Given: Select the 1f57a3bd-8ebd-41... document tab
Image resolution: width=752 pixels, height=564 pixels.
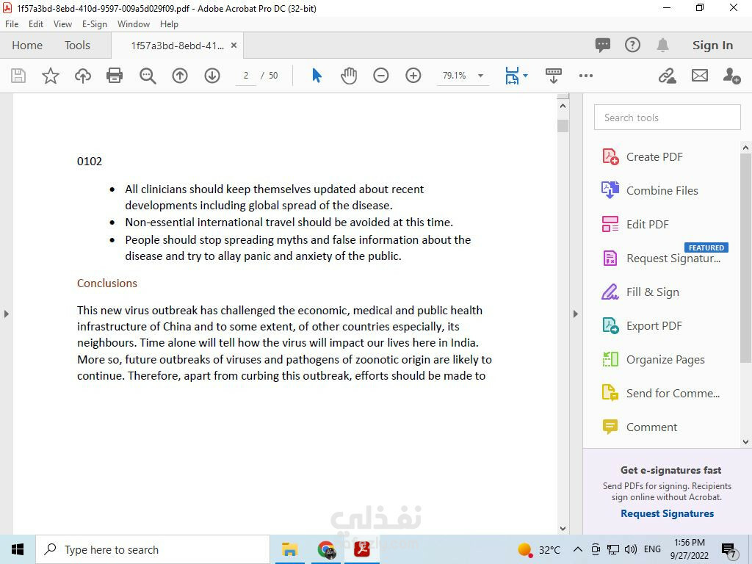Looking at the screenshot, I should click(178, 46).
